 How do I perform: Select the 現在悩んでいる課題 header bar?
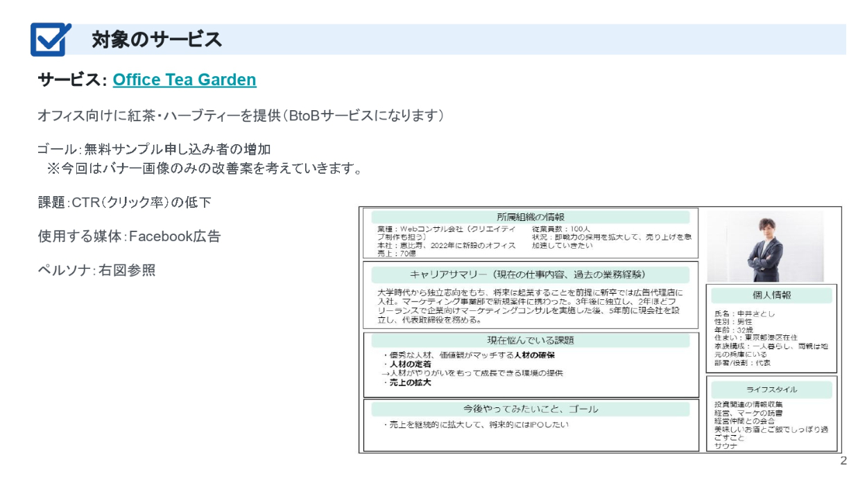coord(531,340)
